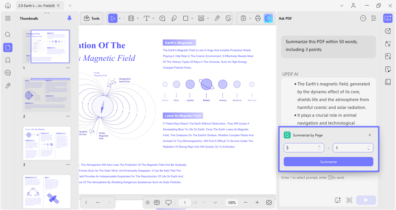Open the bookmarks panel icon
Screen dimensions: 396x210
pos(8,60)
